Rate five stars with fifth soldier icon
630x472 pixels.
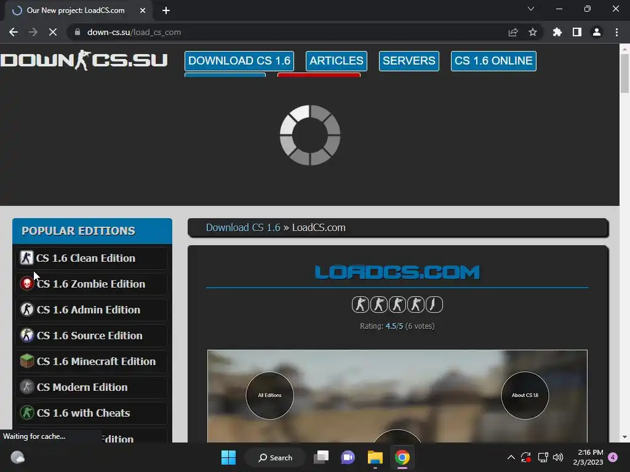[434, 305]
